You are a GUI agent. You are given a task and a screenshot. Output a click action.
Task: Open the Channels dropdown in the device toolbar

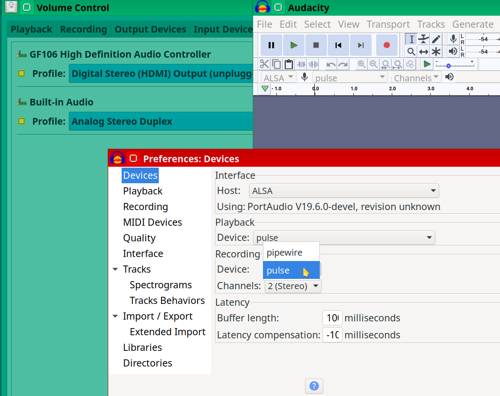click(x=416, y=78)
